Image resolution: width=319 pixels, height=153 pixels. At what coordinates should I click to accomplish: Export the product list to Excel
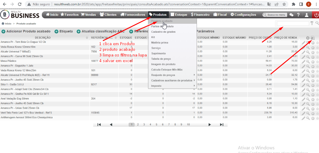(x=313, y=38)
